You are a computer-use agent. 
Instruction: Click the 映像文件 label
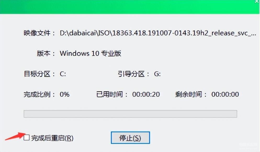click(37, 33)
